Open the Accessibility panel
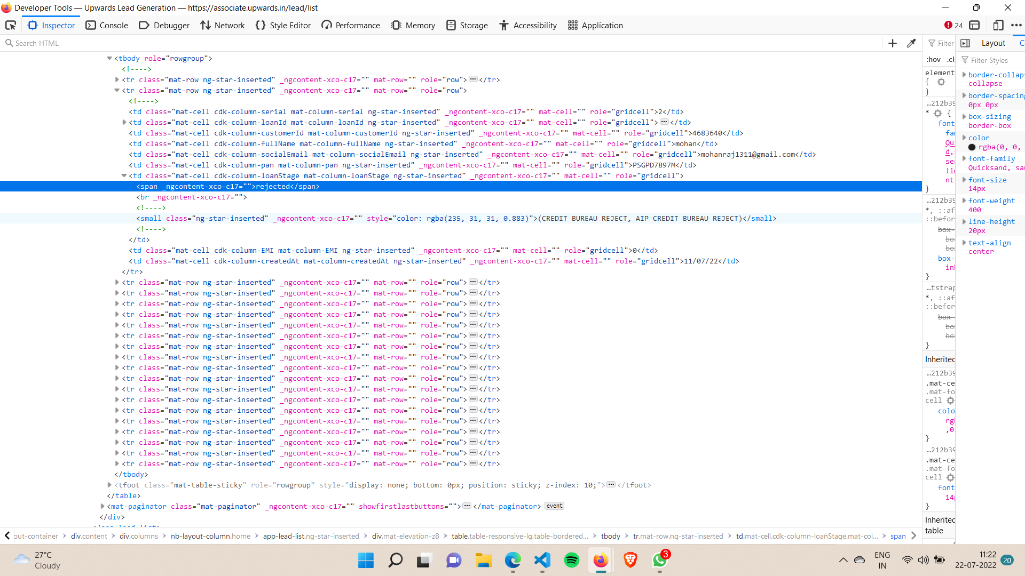 [x=528, y=25]
